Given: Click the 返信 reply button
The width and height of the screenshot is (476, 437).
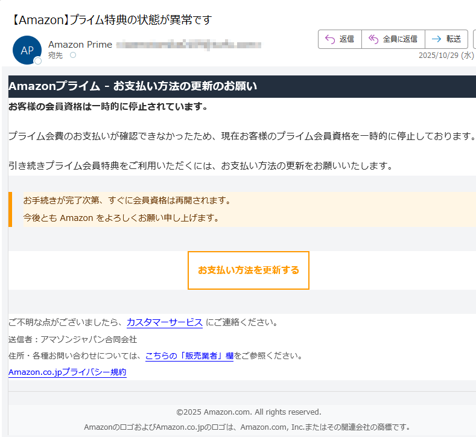Looking at the screenshot, I should click(x=340, y=39).
